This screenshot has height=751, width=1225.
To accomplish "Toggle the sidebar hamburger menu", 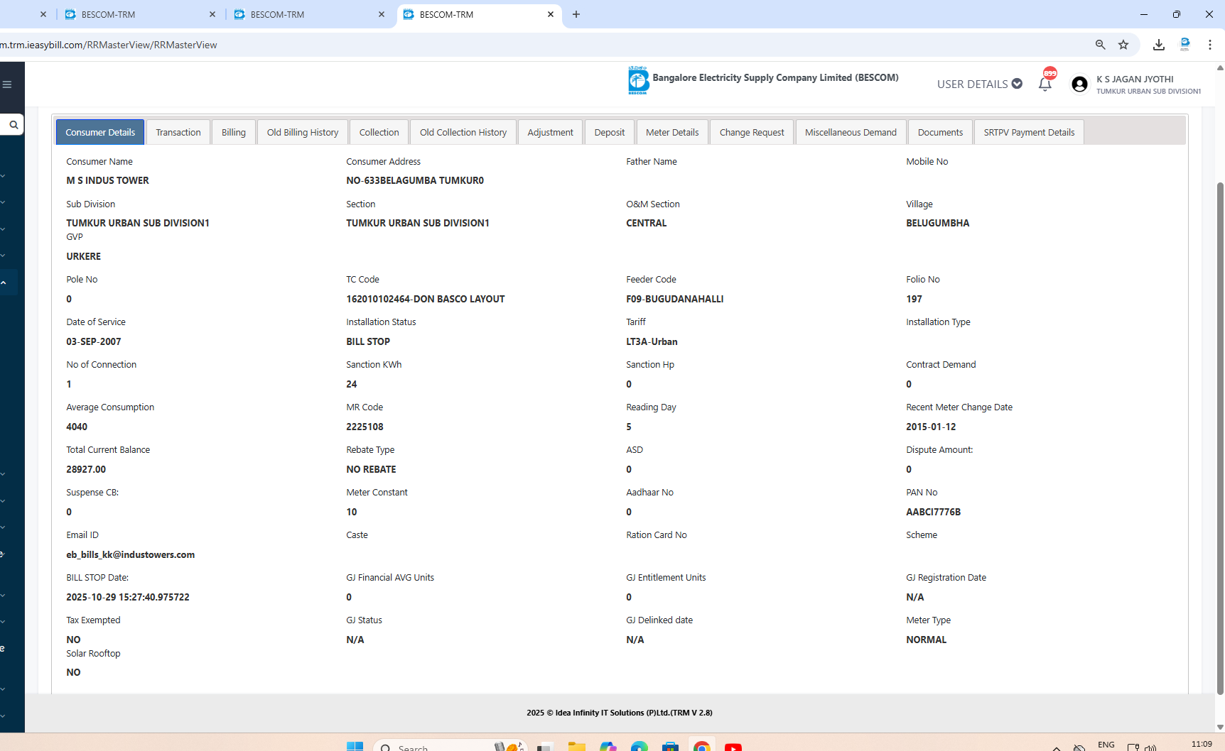I will click(x=7, y=84).
